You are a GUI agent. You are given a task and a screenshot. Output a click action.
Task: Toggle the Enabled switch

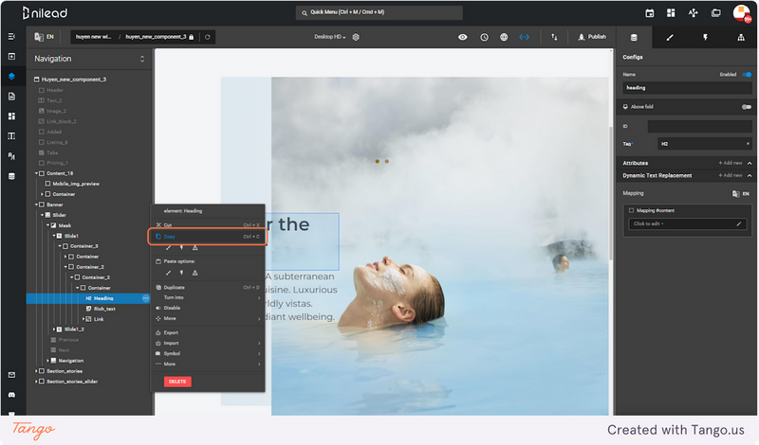tap(747, 75)
